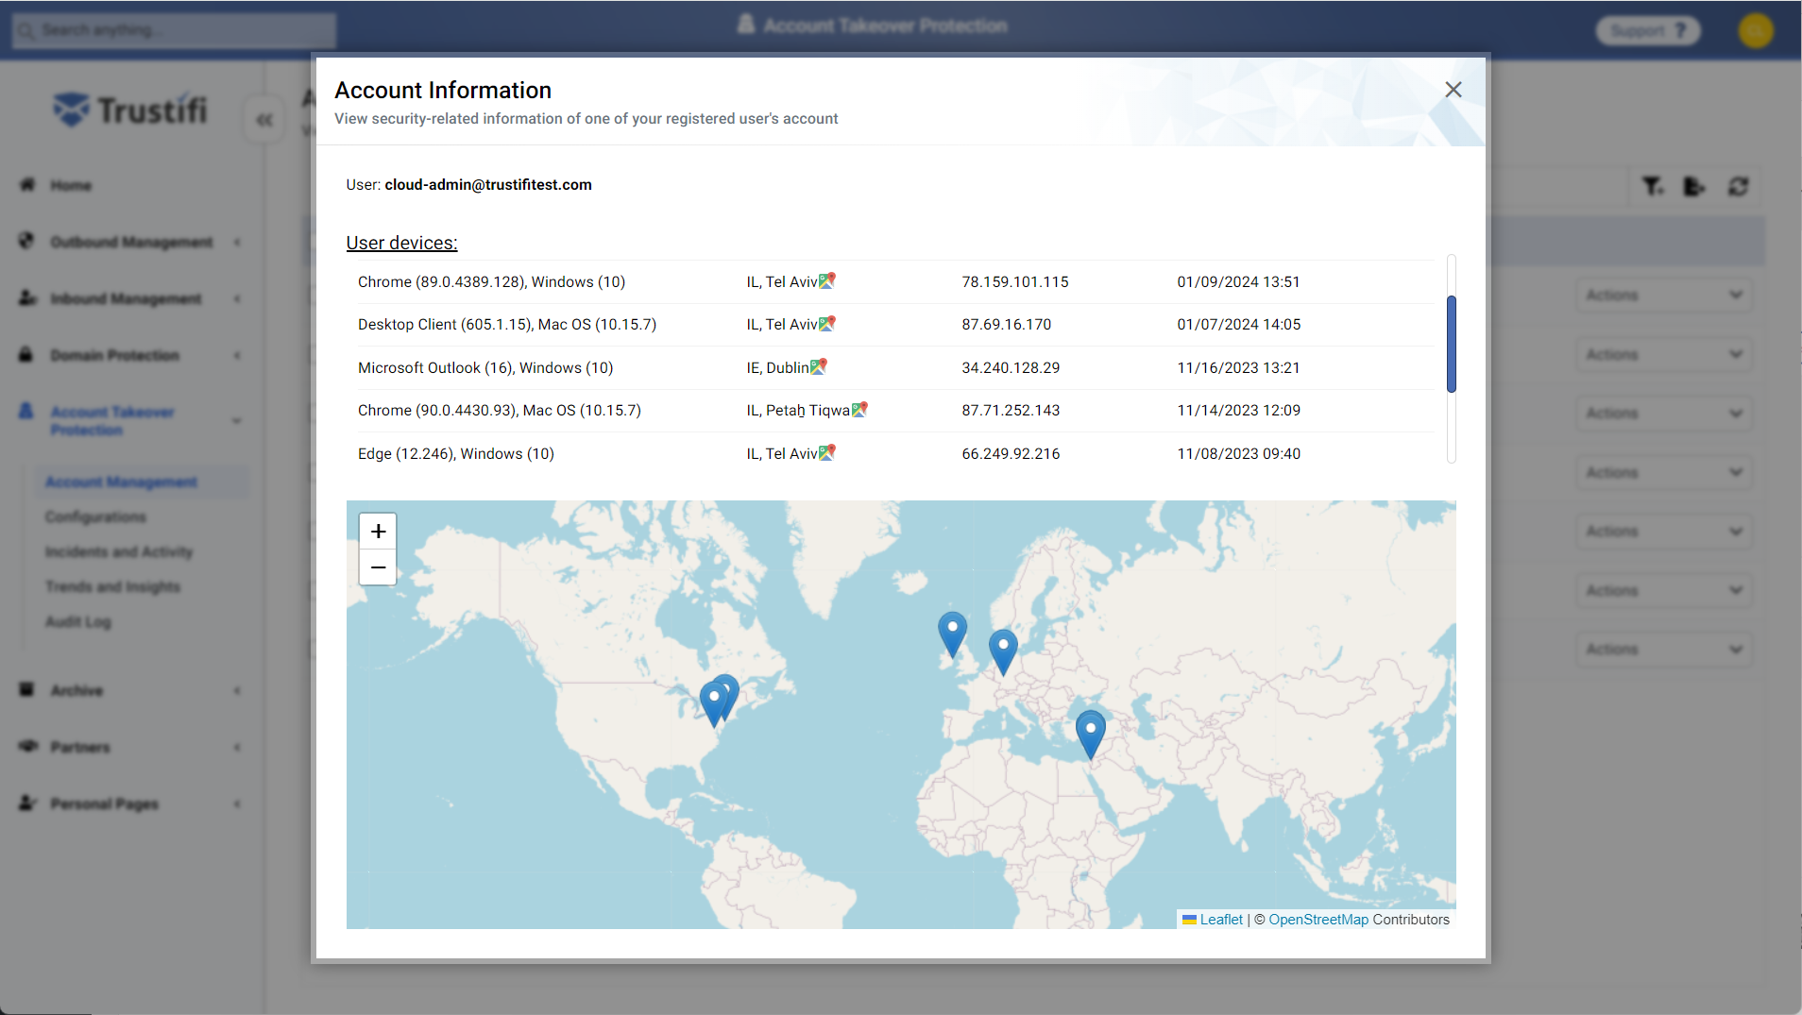Open map icon beside Petah Tiqwa
This screenshot has height=1015, width=1802.
coord(859,409)
